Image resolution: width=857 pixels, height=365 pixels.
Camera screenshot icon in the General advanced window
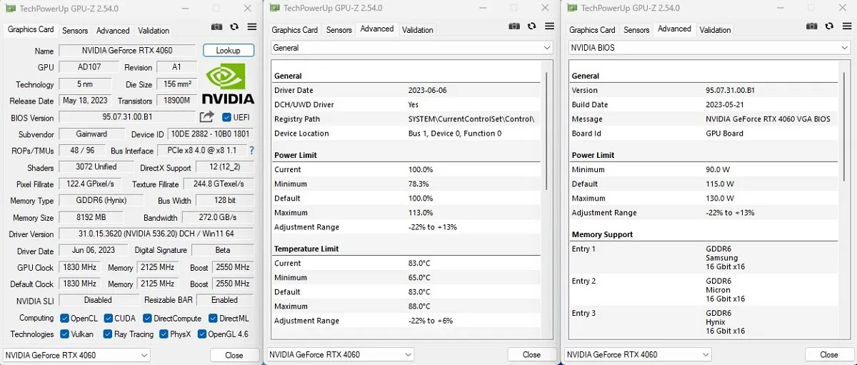point(514,26)
